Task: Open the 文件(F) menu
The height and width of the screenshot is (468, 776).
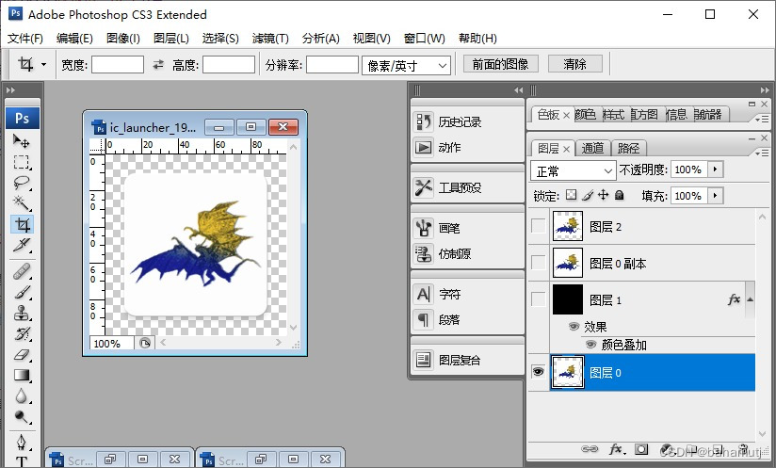Action: [24, 38]
